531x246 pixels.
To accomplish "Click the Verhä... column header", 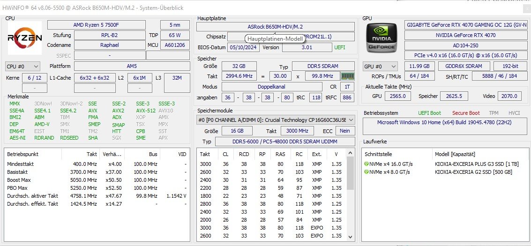I will coord(112,154).
